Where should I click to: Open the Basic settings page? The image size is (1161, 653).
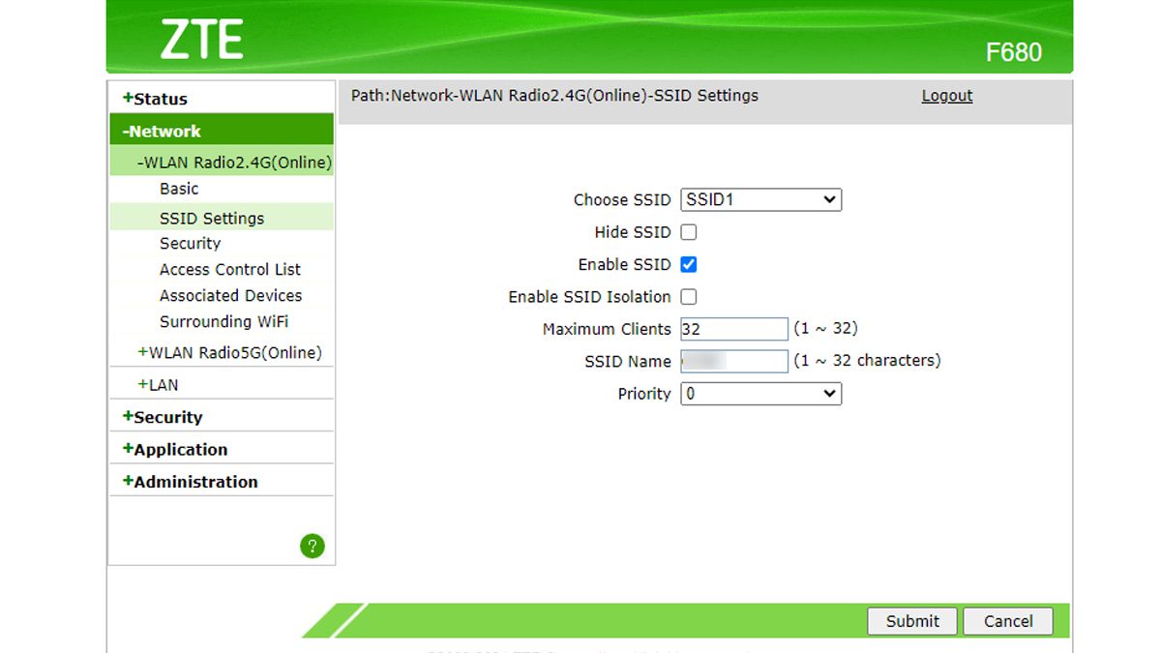click(x=178, y=188)
